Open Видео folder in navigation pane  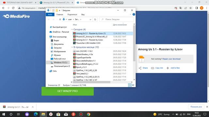click(x=55, y=40)
